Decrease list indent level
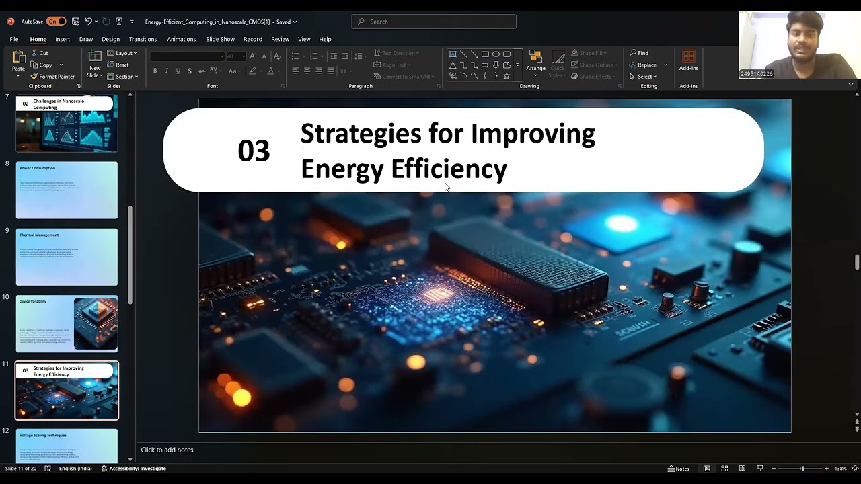This screenshot has height=484, width=861. click(334, 56)
